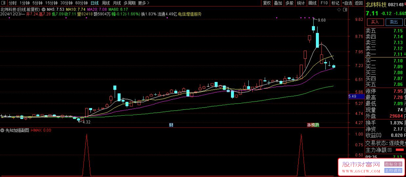Click the 北纬科技 stock title in quote panel

(x=376, y=5)
